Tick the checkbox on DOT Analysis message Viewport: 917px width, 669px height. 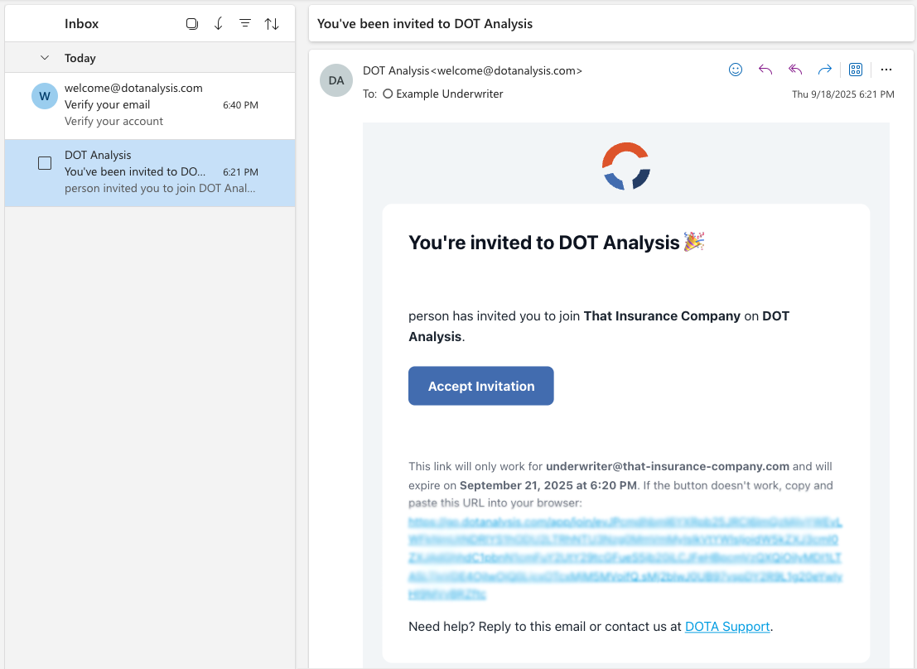45,163
